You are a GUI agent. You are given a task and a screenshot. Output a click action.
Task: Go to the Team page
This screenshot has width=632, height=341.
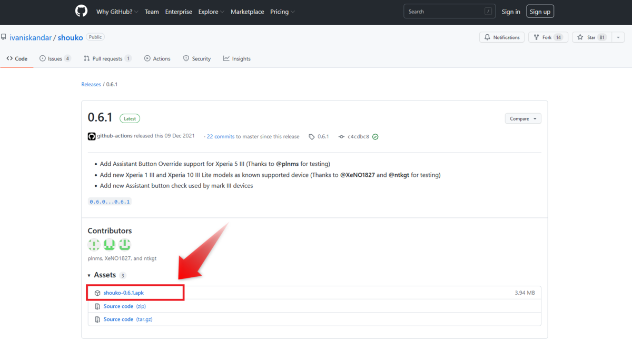tap(152, 12)
